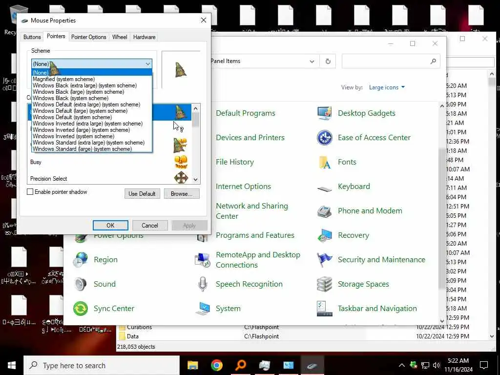Switch to the Pointers tab
This screenshot has width=500, height=375.
(56, 36)
